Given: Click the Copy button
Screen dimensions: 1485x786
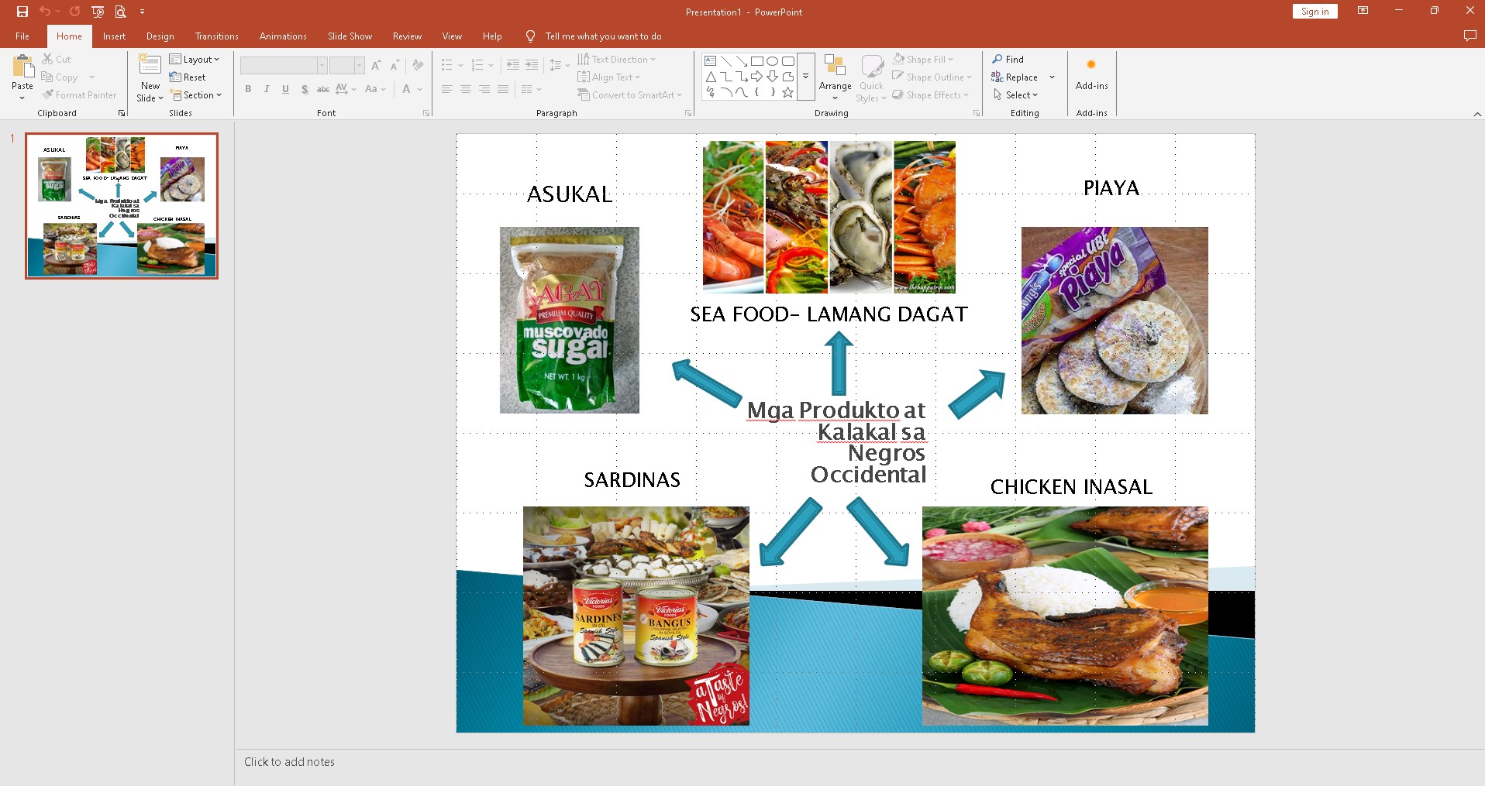Looking at the screenshot, I should tap(60, 77).
